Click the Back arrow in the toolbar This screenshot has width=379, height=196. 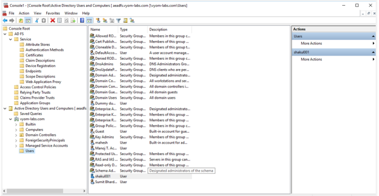5,21
